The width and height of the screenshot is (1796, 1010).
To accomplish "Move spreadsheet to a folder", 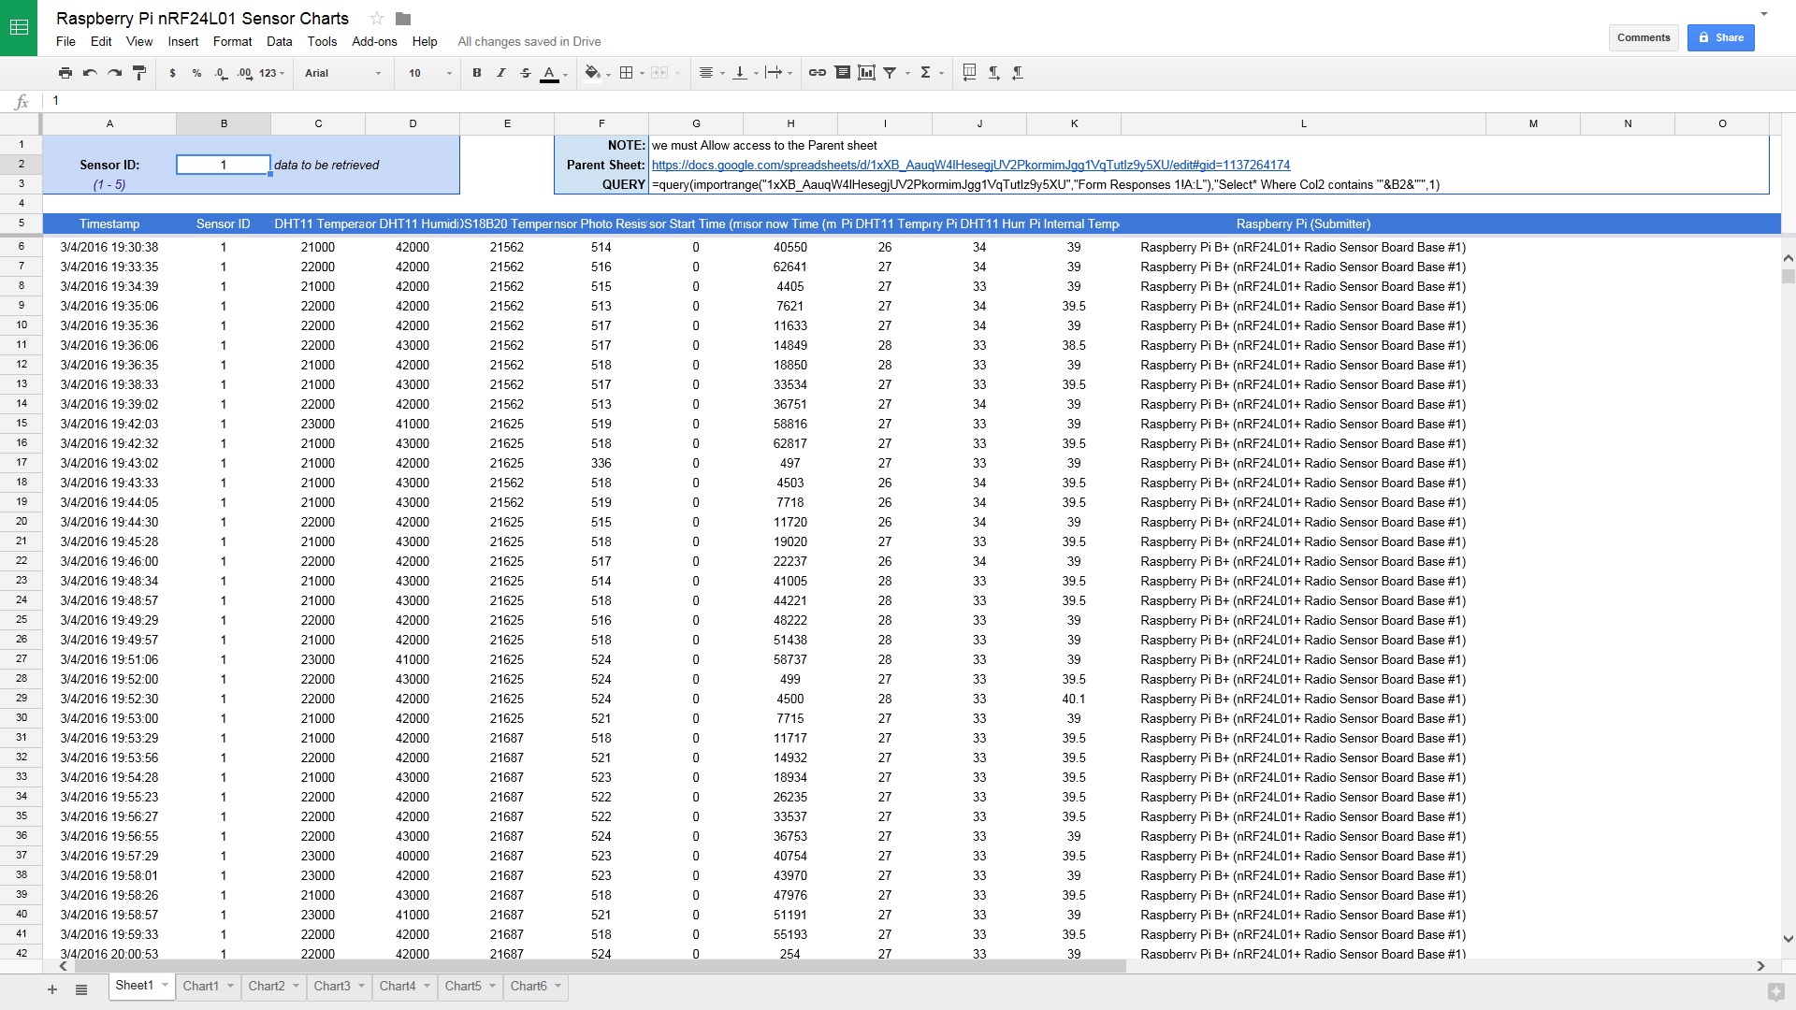I will 403,19.
